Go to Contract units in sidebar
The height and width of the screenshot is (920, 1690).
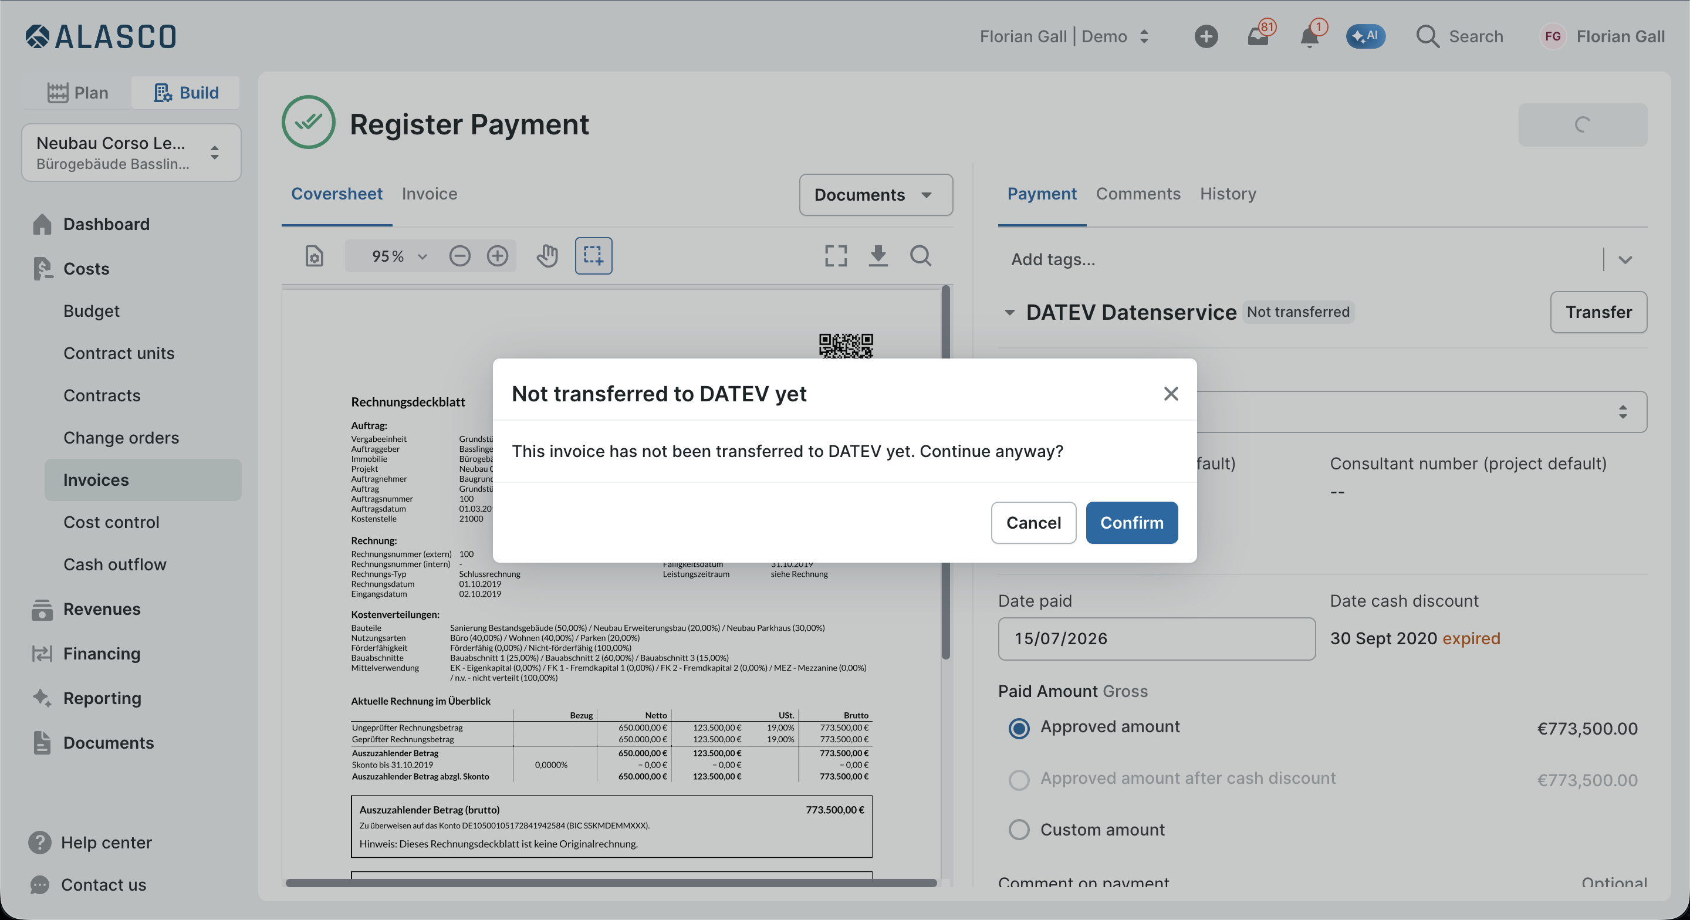pos(119,353)
